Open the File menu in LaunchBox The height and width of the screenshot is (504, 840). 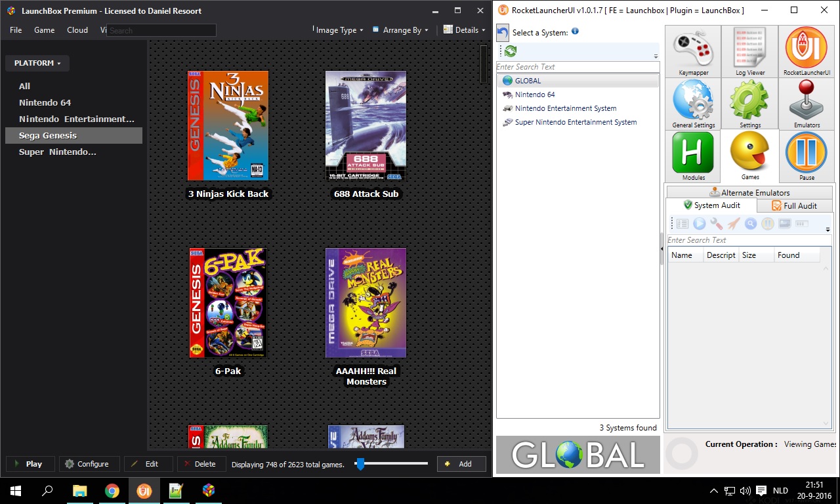coord(16,30)
